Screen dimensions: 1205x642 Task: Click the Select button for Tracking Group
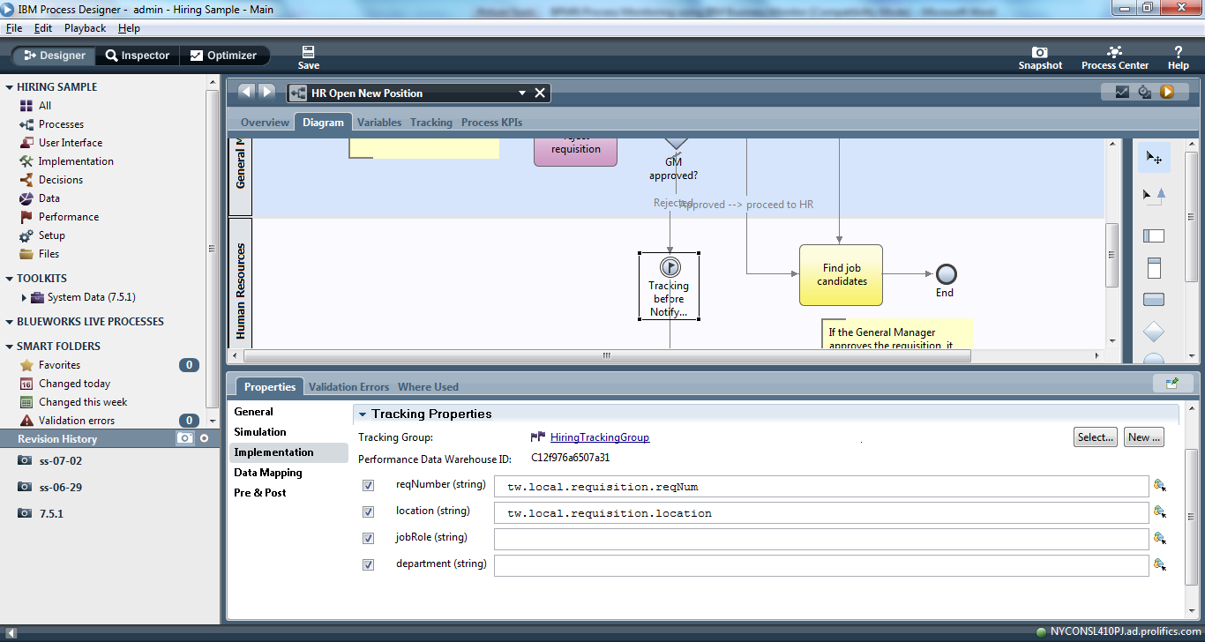[x=1095, y=437]
